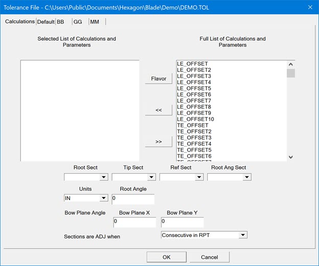This screenshot has height=266, width=319.
Task: Click the Bow Plane Y field
Action: (182, 222)
